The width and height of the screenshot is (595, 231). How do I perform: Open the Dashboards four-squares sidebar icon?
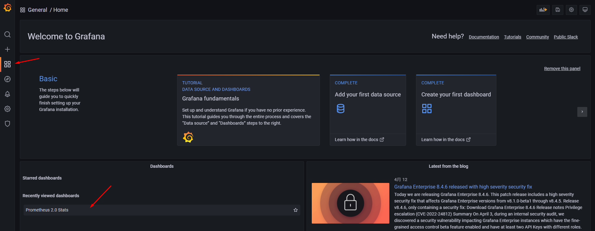point(7,64)
